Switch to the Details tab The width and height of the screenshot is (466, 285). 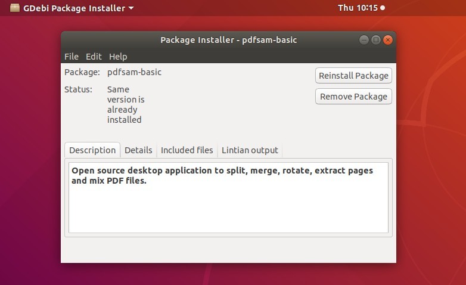138,150
